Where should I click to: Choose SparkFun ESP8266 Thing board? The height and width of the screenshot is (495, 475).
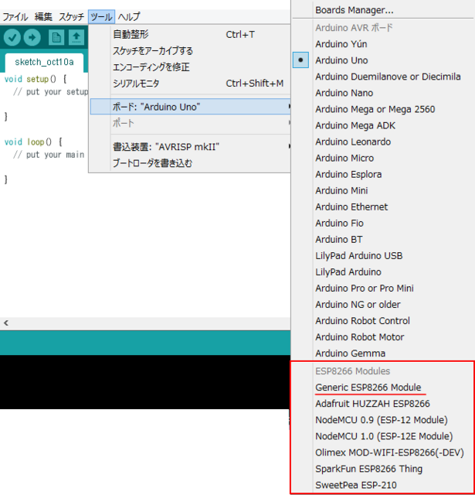383,469
